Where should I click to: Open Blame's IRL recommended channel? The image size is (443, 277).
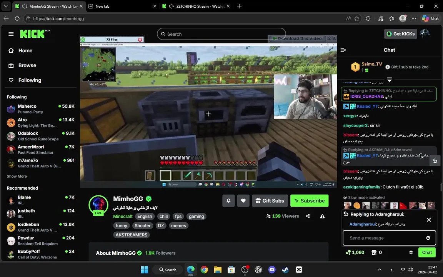pyautogui.click(x=41, y=200)
